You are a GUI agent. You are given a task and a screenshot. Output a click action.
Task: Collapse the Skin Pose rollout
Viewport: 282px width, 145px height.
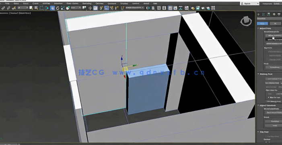[264, 132]
